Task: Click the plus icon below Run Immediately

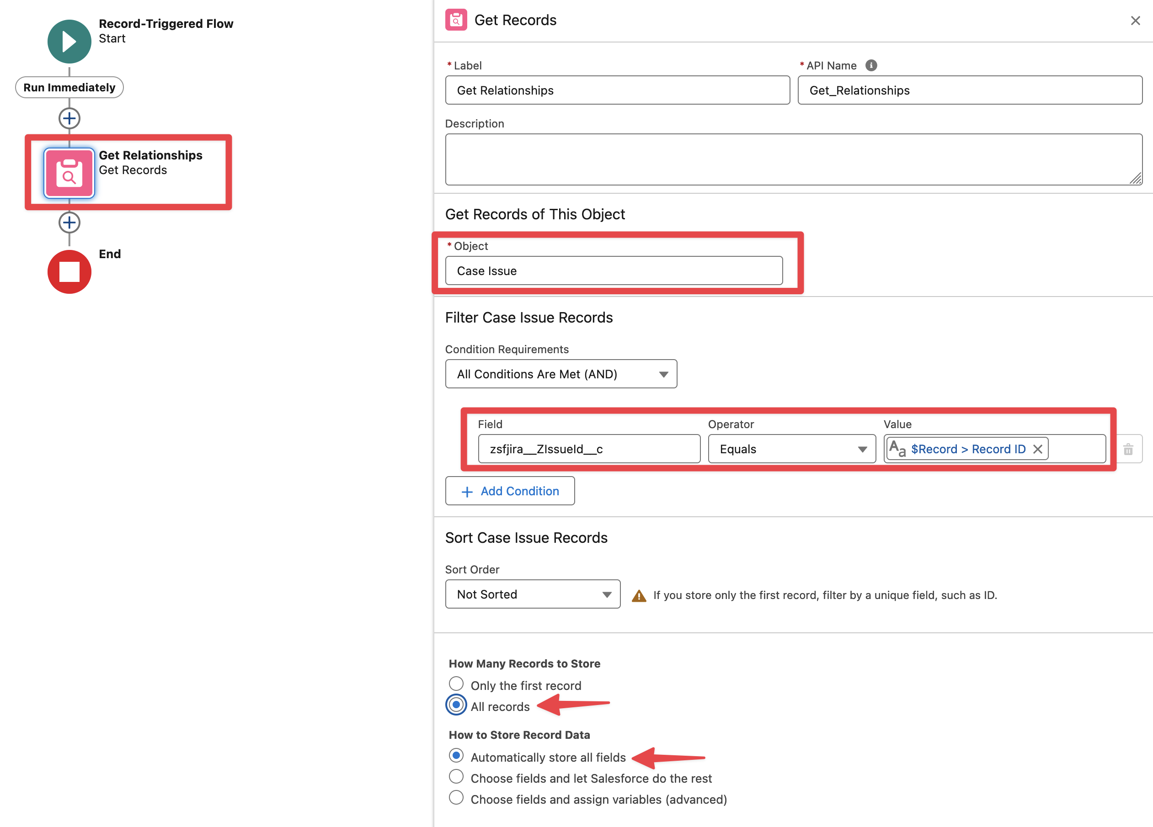Action: 69,118
